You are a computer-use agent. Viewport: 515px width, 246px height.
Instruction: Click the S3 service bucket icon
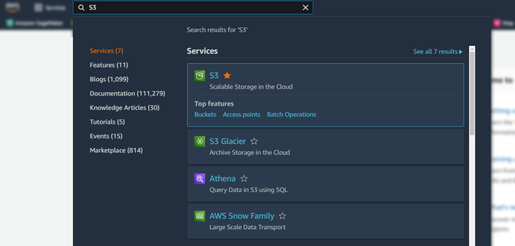pyautogui.click(x=200, y=76)
